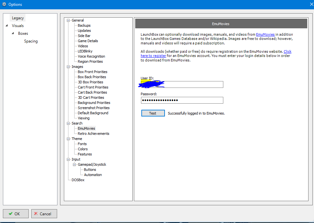This screenshot has width=314, height=223.
Task: Select the EmuMovies tree item
Action: [86, 129]
